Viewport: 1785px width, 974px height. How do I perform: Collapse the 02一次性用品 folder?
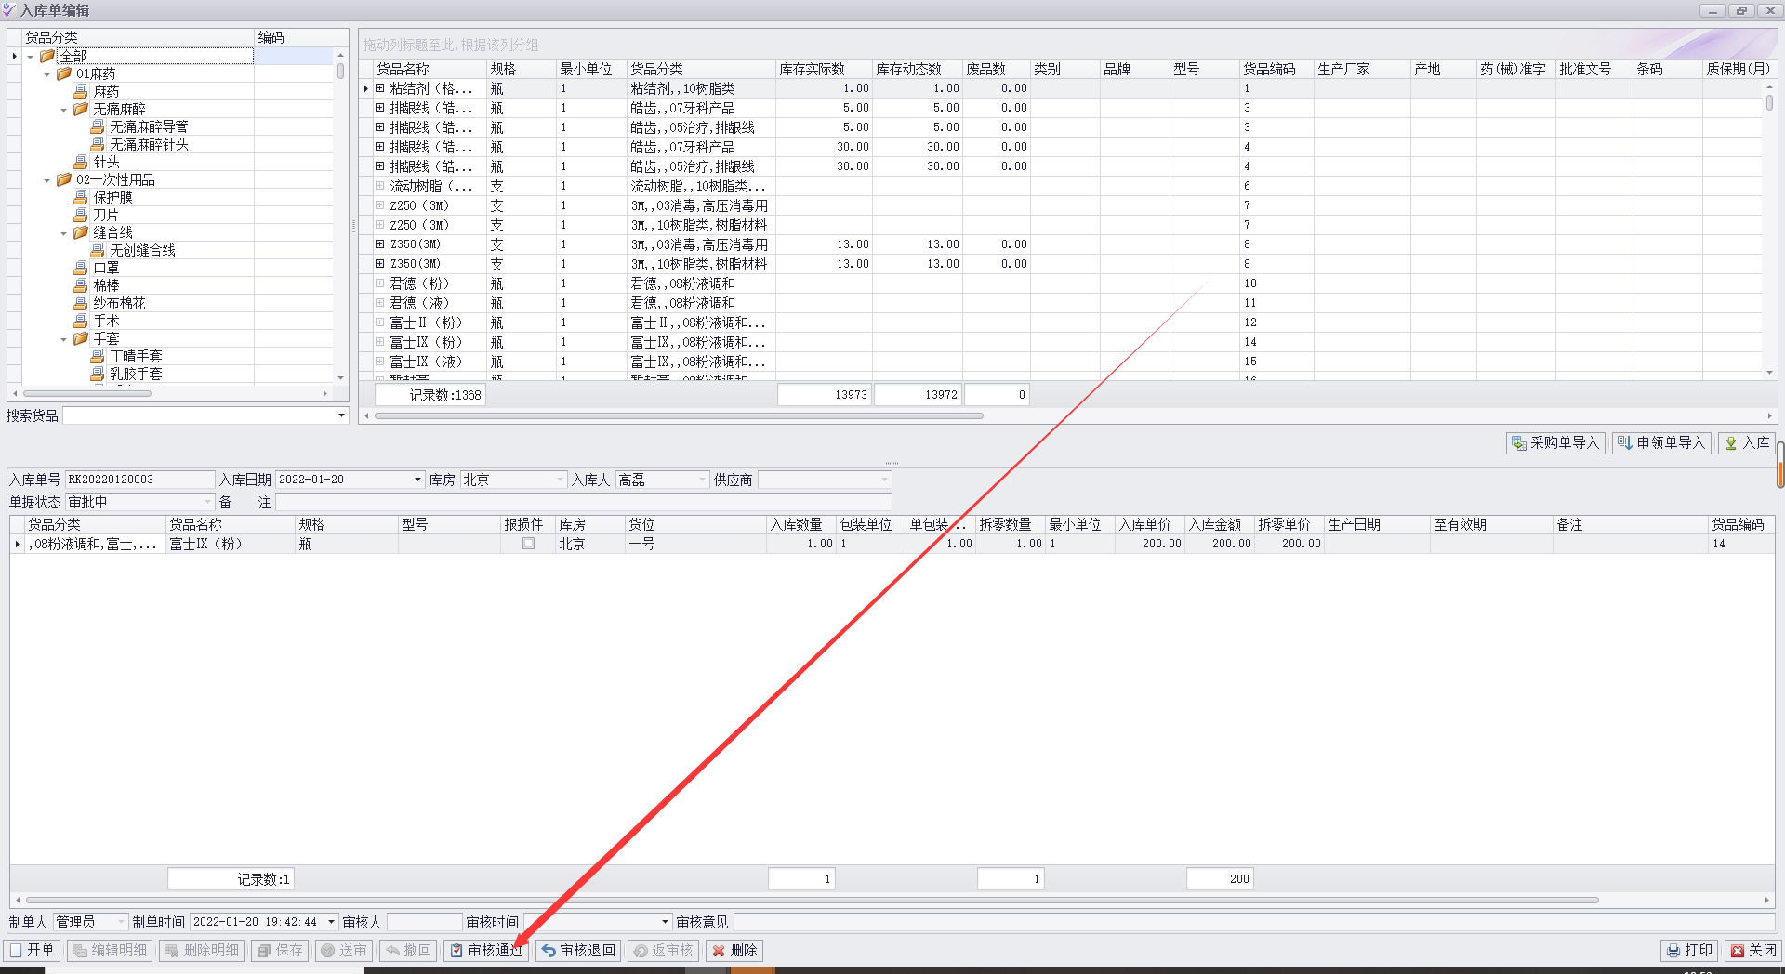click(47, 180)
